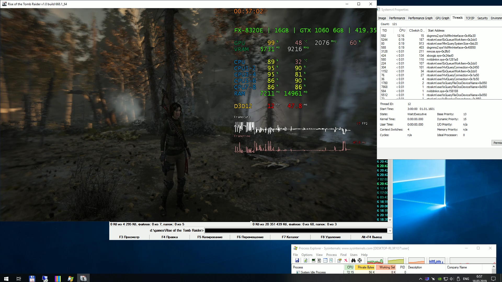Open the Performance Graph tab

(420, 18)
